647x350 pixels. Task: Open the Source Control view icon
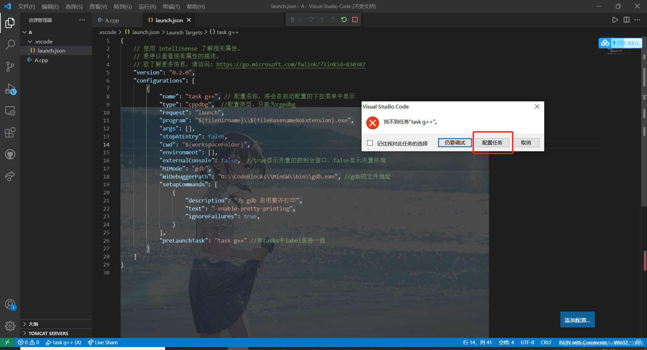(10, 66)
